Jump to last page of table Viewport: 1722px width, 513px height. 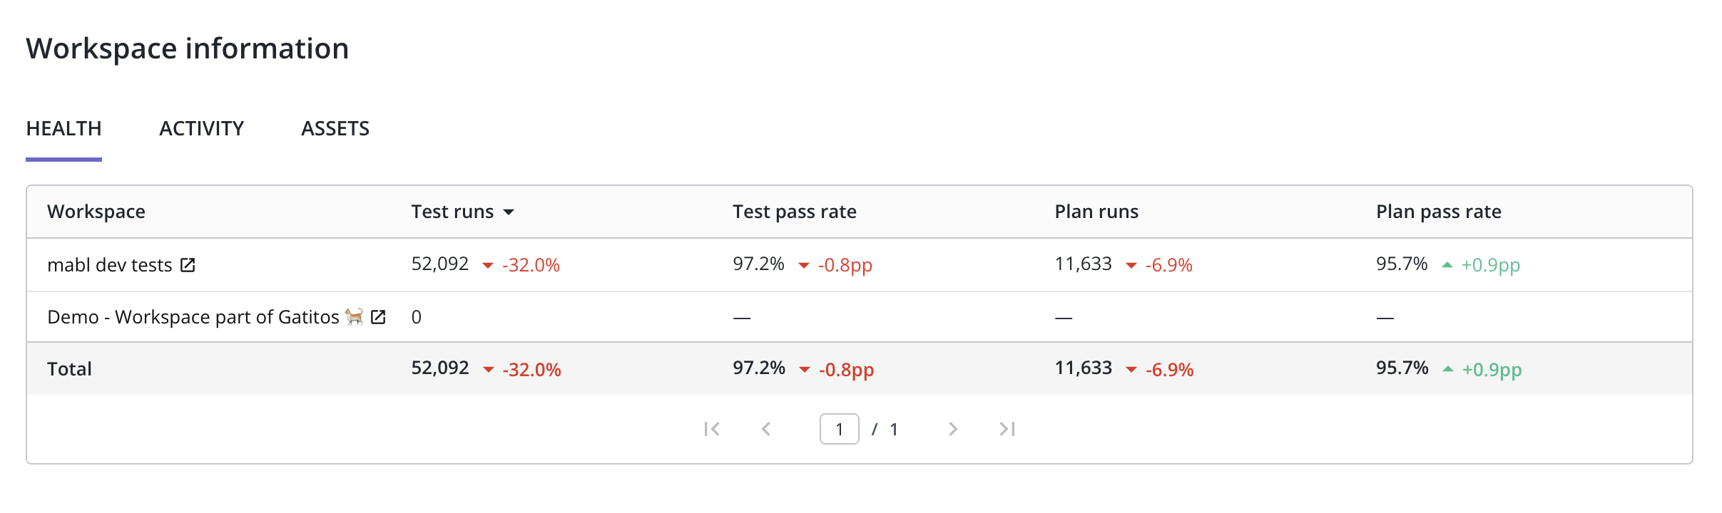click(1007, 429)
